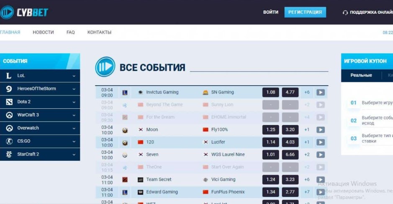Open the Войти login link
Screen dimensions: 393x204
click(271, 12)
